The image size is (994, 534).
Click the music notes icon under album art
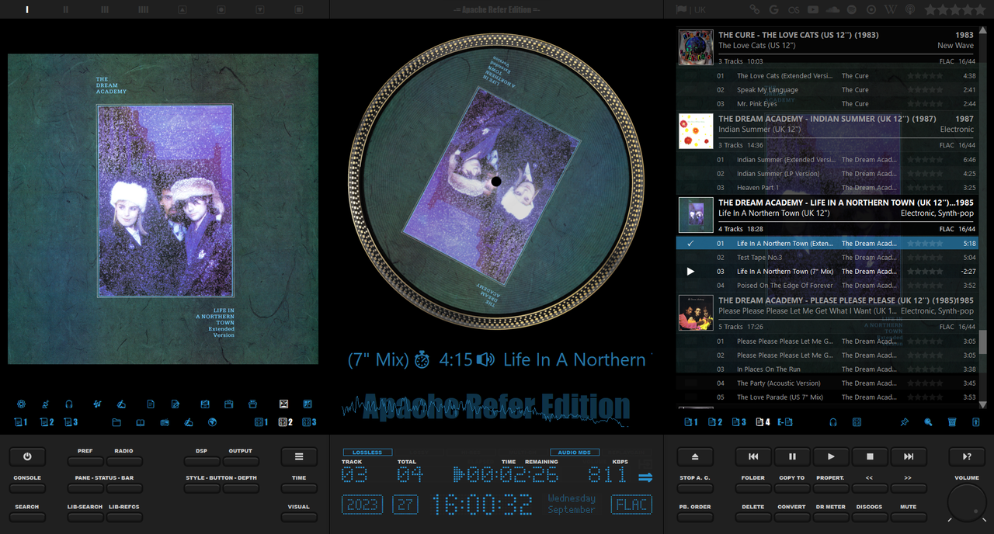97,404
